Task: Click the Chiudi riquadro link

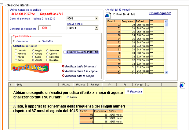Action: (x=160, y=13)
